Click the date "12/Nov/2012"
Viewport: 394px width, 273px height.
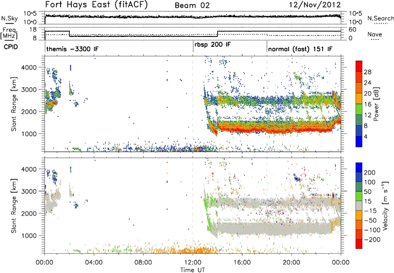[315, 4]
